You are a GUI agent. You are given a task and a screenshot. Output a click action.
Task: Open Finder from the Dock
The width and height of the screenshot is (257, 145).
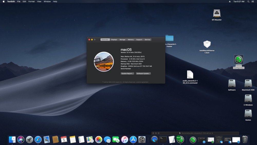[x=12, y=140]
